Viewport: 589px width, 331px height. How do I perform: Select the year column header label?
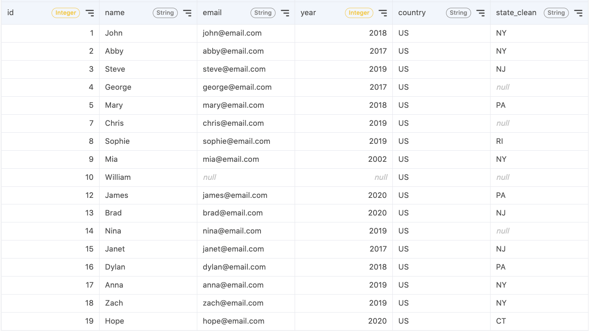tap(308, 13)
